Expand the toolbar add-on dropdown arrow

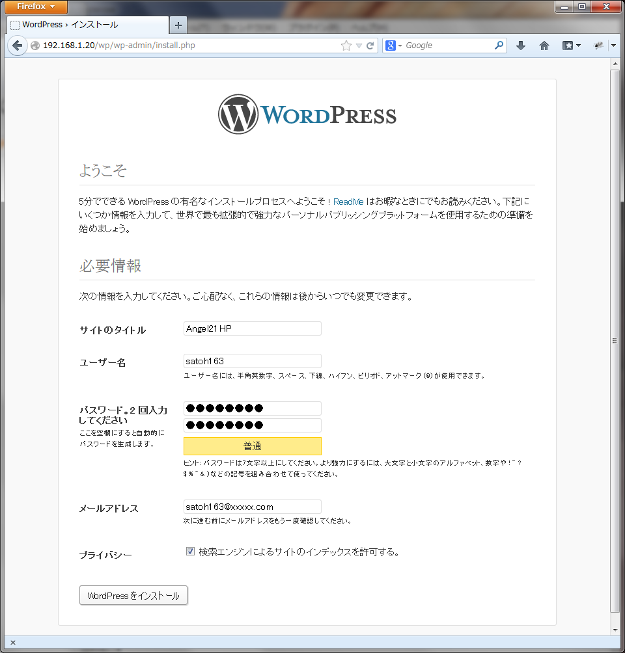613,46
